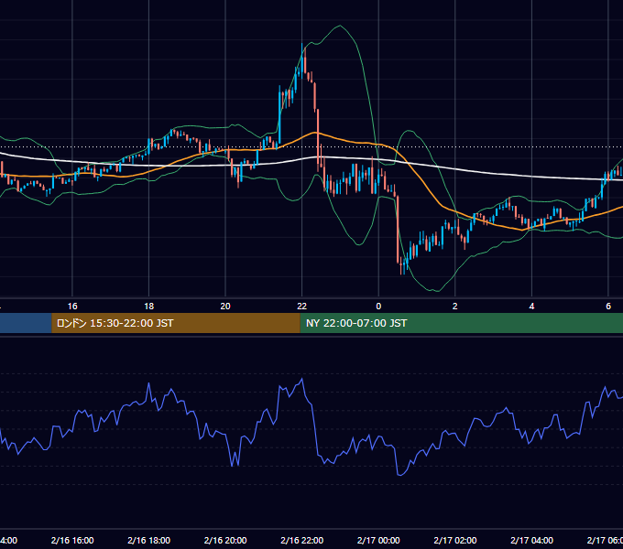Click the '18' hour label on chart axis
Viewport: 623px width, 549px height.
[148, 307]
